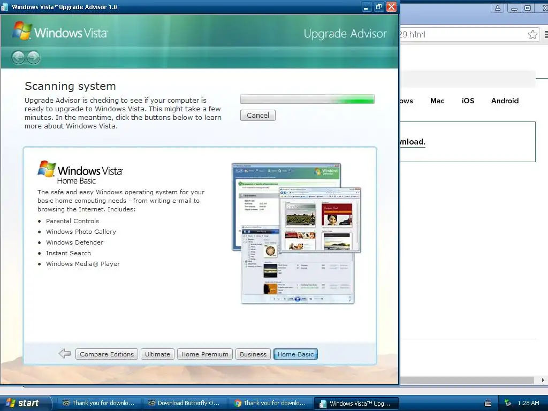Switch to 'Download Butterfly O...' taskbar window
Viewport: 548px width, 411px height.
[x=185, y=403]
